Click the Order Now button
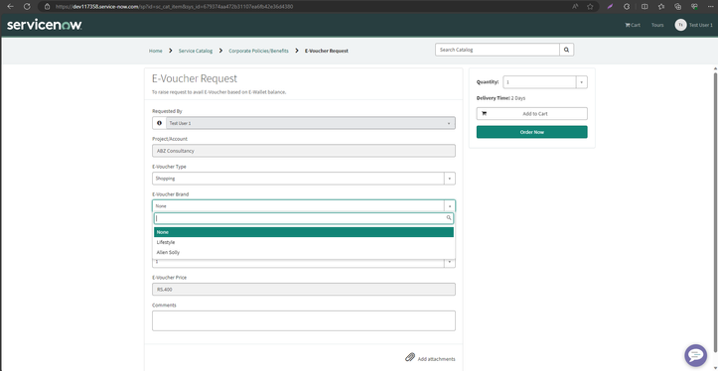The image size is (718, 371). (531, 132)
